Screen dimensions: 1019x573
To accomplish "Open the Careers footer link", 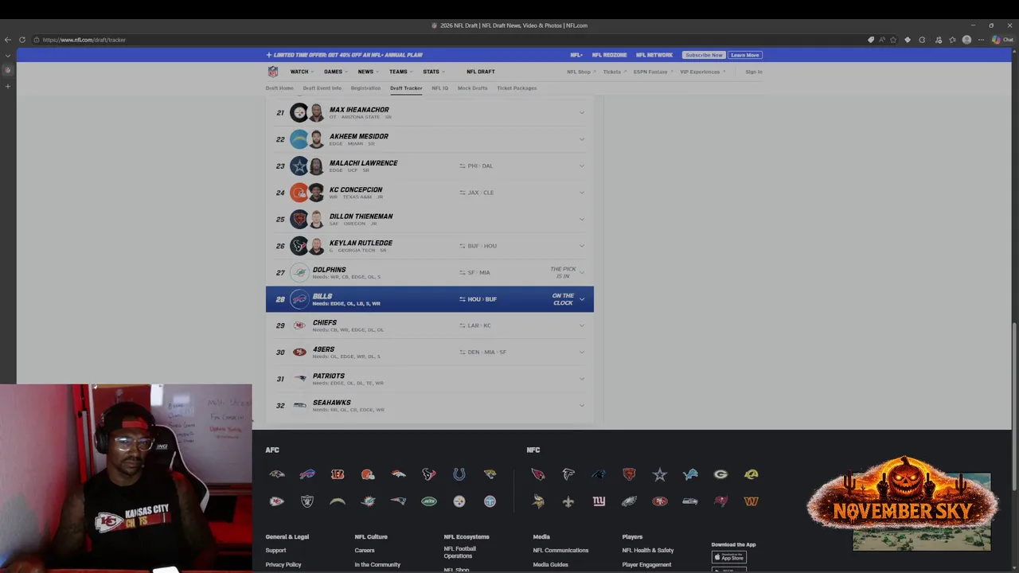I will [365, 550].
